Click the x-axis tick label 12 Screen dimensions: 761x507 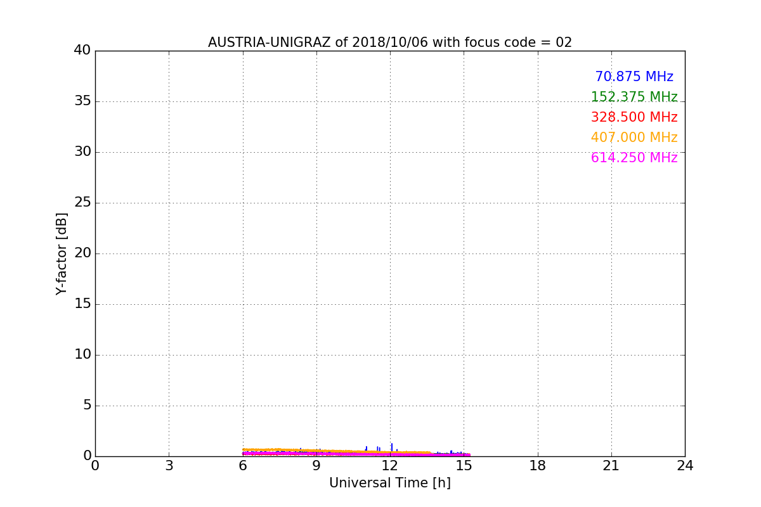coord(390,466)
